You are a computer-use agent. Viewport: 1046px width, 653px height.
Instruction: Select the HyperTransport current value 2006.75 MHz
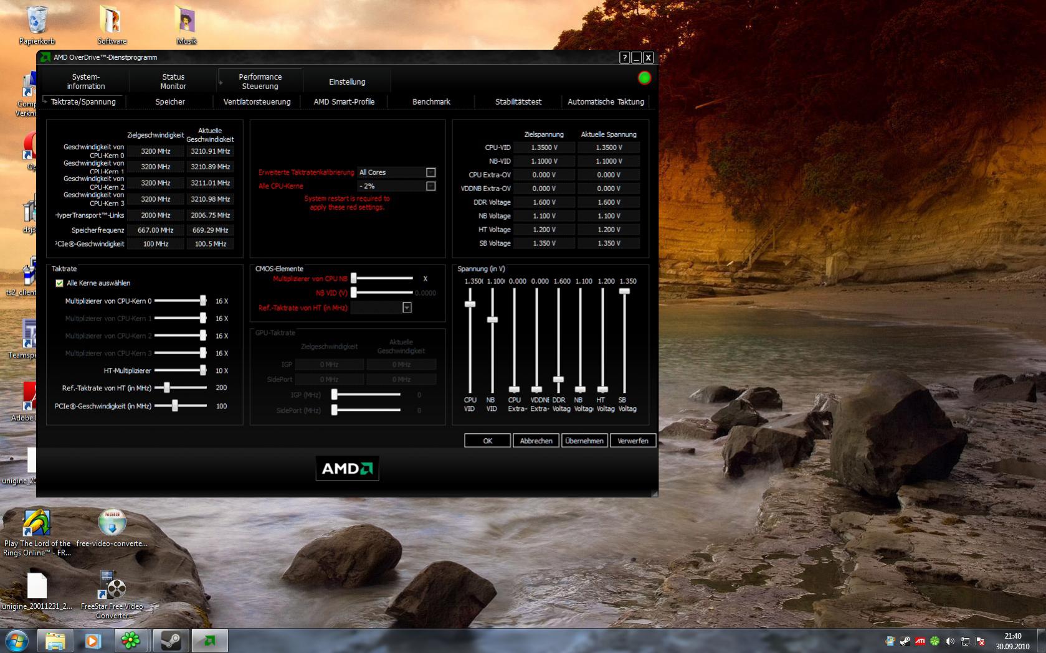pyautogui.click(x=211, y=215)
